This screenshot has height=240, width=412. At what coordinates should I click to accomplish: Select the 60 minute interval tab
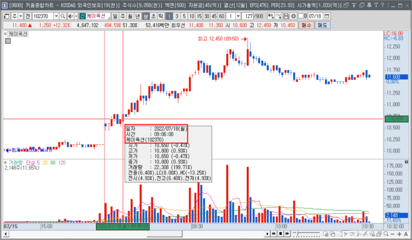pyautogui.click(x=222, y=16)
